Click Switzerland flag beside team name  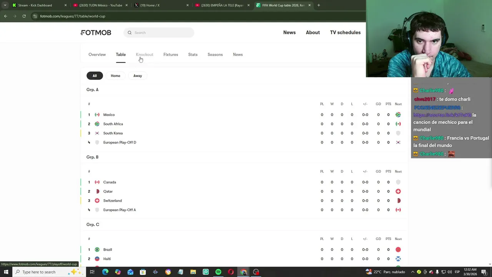tap(97, 200)
